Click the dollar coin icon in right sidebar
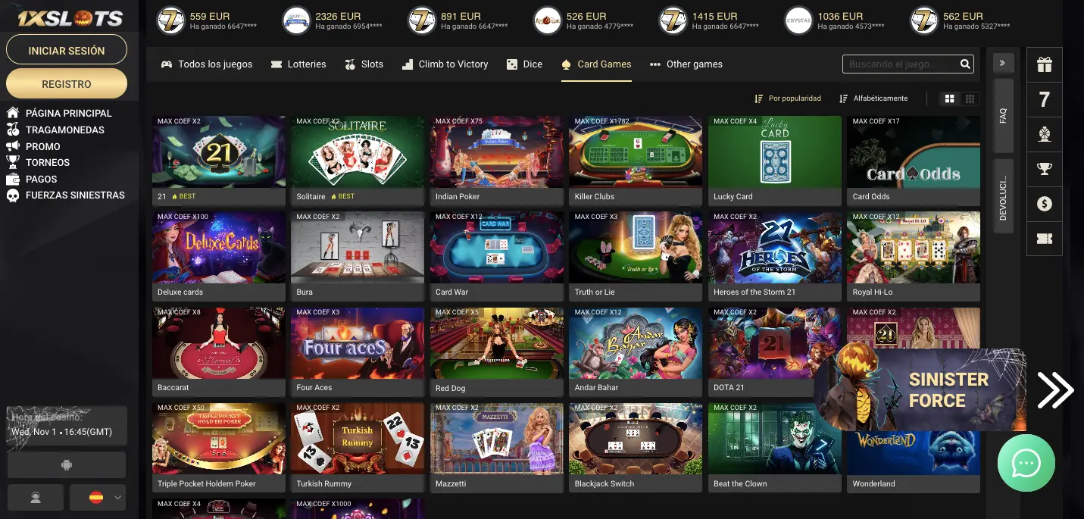The height and width of the screenshot is (519, 1084). pyautogui.click(x=1045, y=205)
